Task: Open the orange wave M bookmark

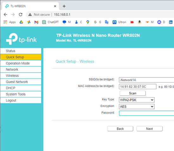Action: point(149,22)
